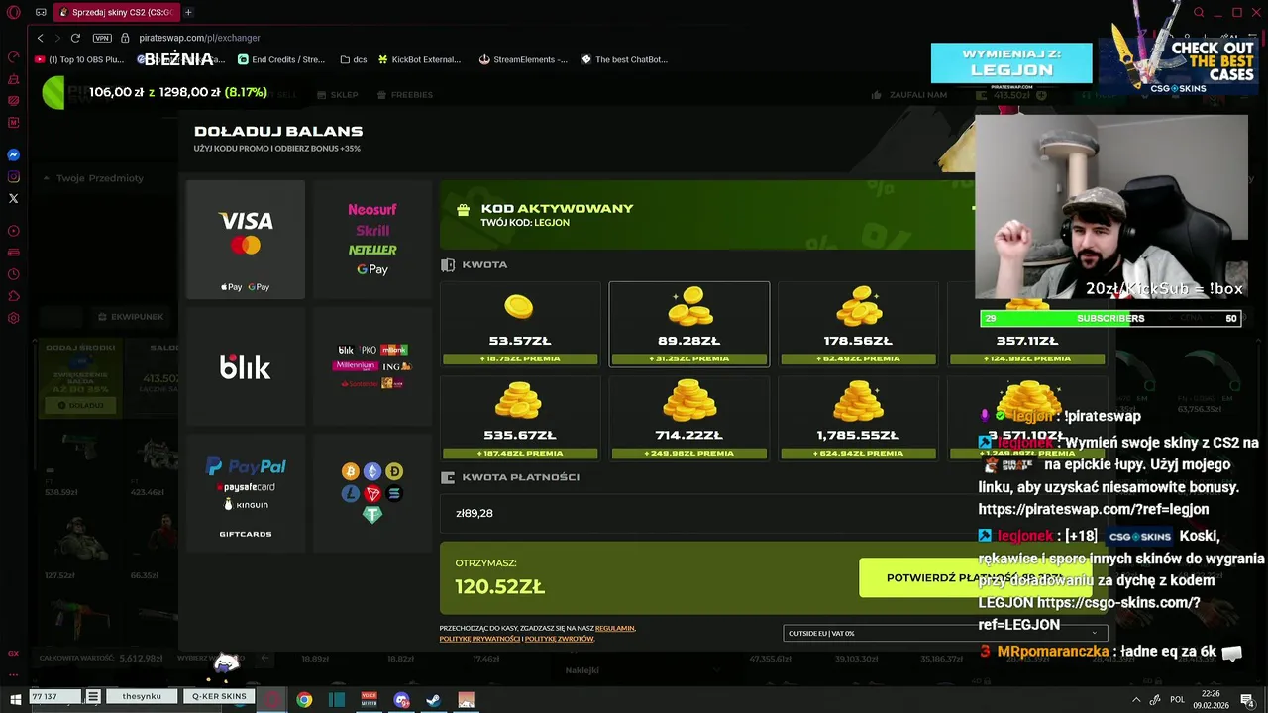The image size is (1268, 713).
Task: Open Discord from the taskbar
Action: tap(401, 699)
